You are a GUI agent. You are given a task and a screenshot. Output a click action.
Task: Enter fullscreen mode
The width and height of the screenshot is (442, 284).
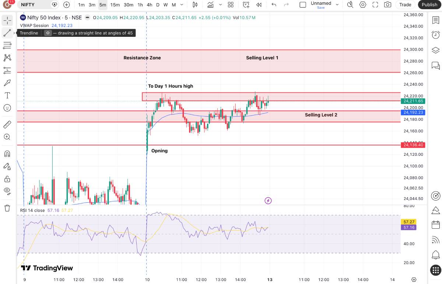click(375, 5)
